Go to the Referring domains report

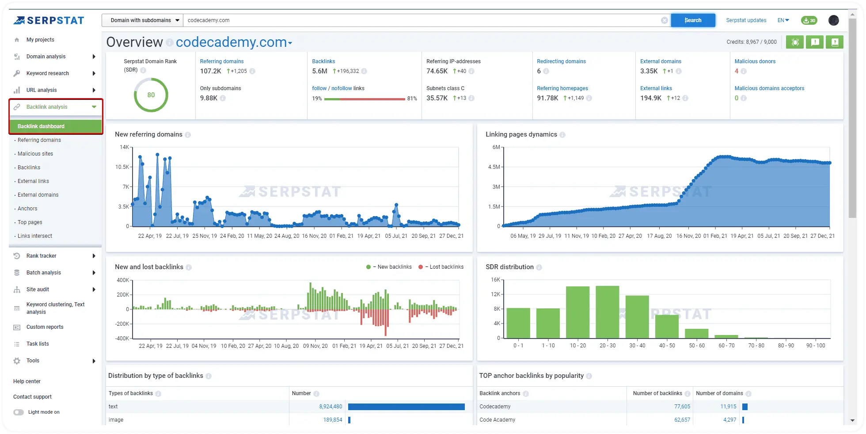(39, 140)
